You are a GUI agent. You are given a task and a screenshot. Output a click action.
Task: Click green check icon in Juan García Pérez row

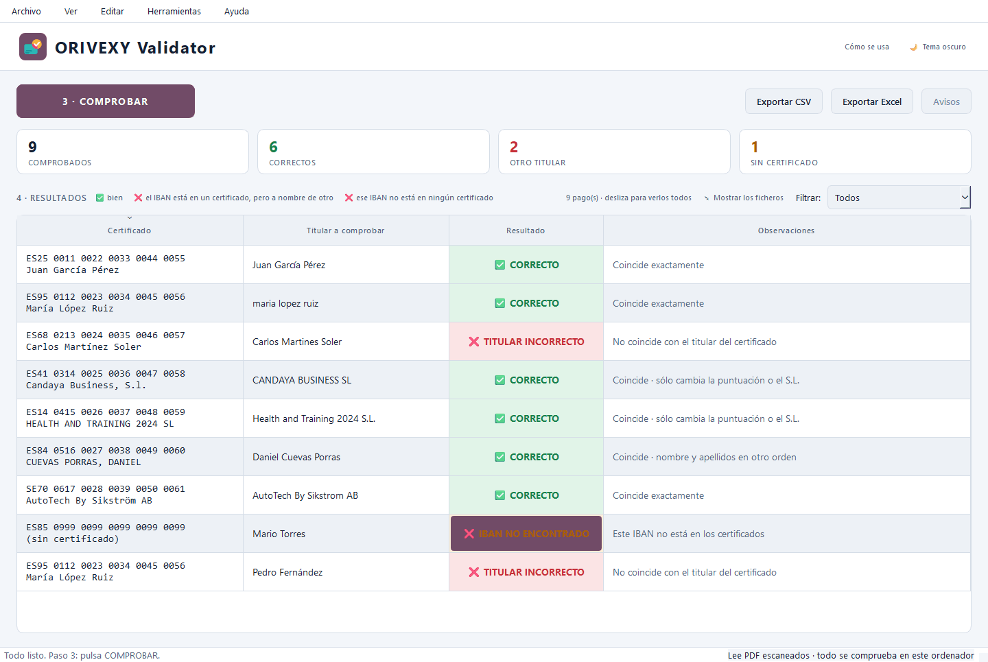[500, 265]
